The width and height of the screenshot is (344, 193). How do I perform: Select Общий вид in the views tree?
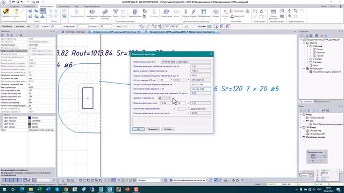pos(316,131)
